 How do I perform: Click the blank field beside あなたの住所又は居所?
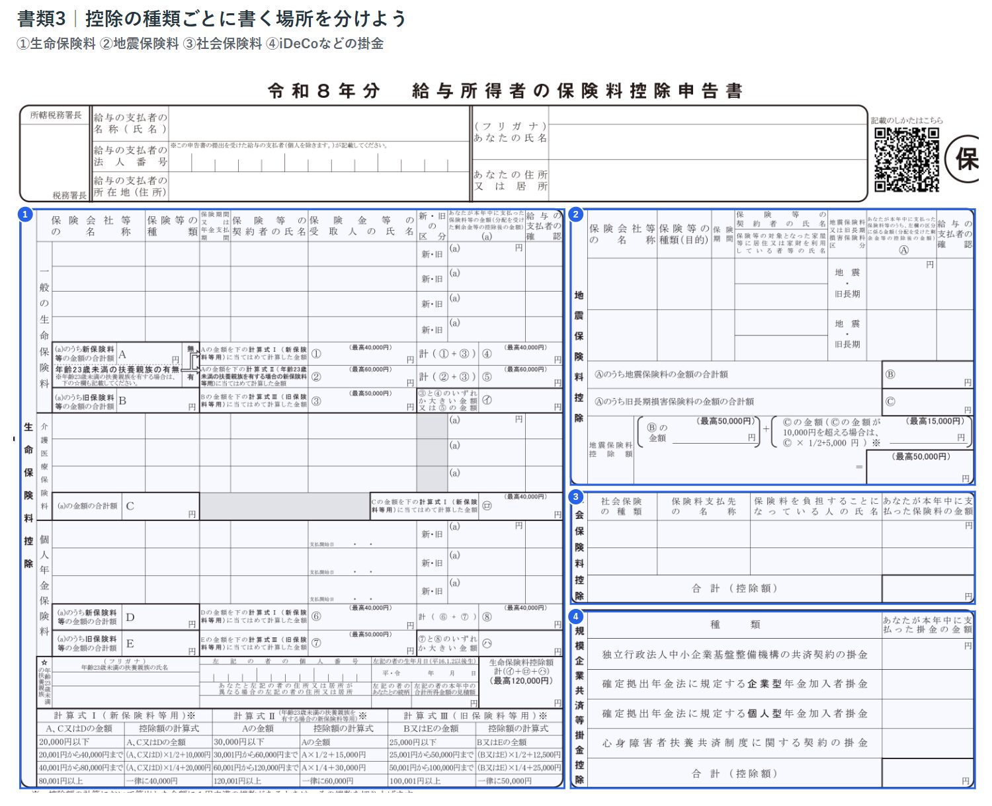(708, 179)
